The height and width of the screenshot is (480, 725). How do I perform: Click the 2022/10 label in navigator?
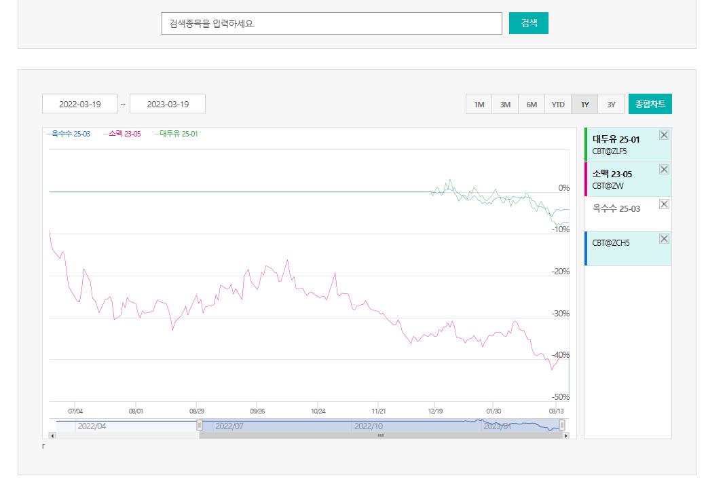369,426
